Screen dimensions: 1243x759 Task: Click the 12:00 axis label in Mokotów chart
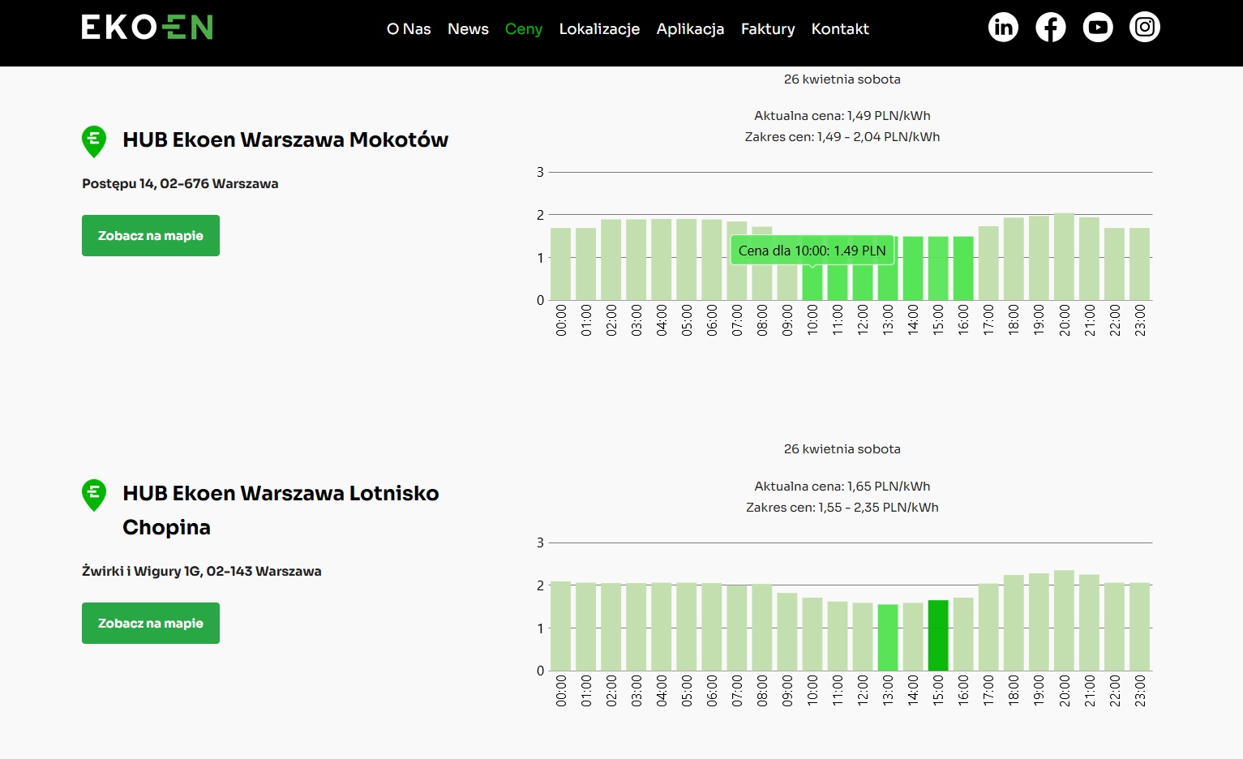point(863,320)
